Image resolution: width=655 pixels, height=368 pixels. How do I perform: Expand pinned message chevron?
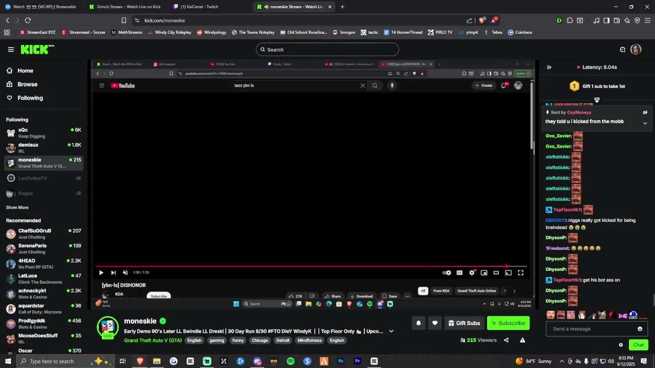pyautogui.click(x=645, y=123)
